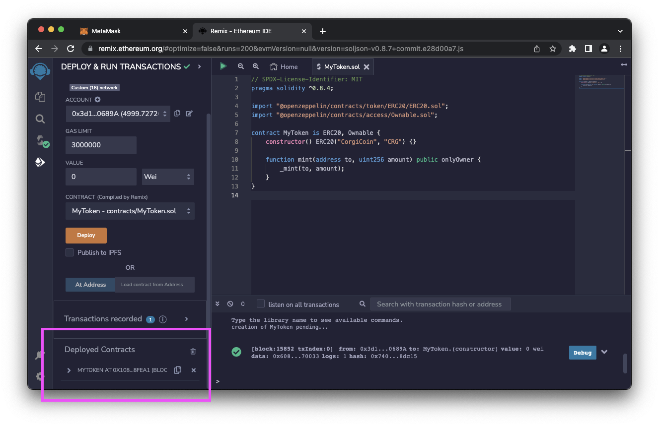The width and height of the screenshot is (659, 426).
Task: Open Chrome profile avatar
Action: [x=604, y=49]
